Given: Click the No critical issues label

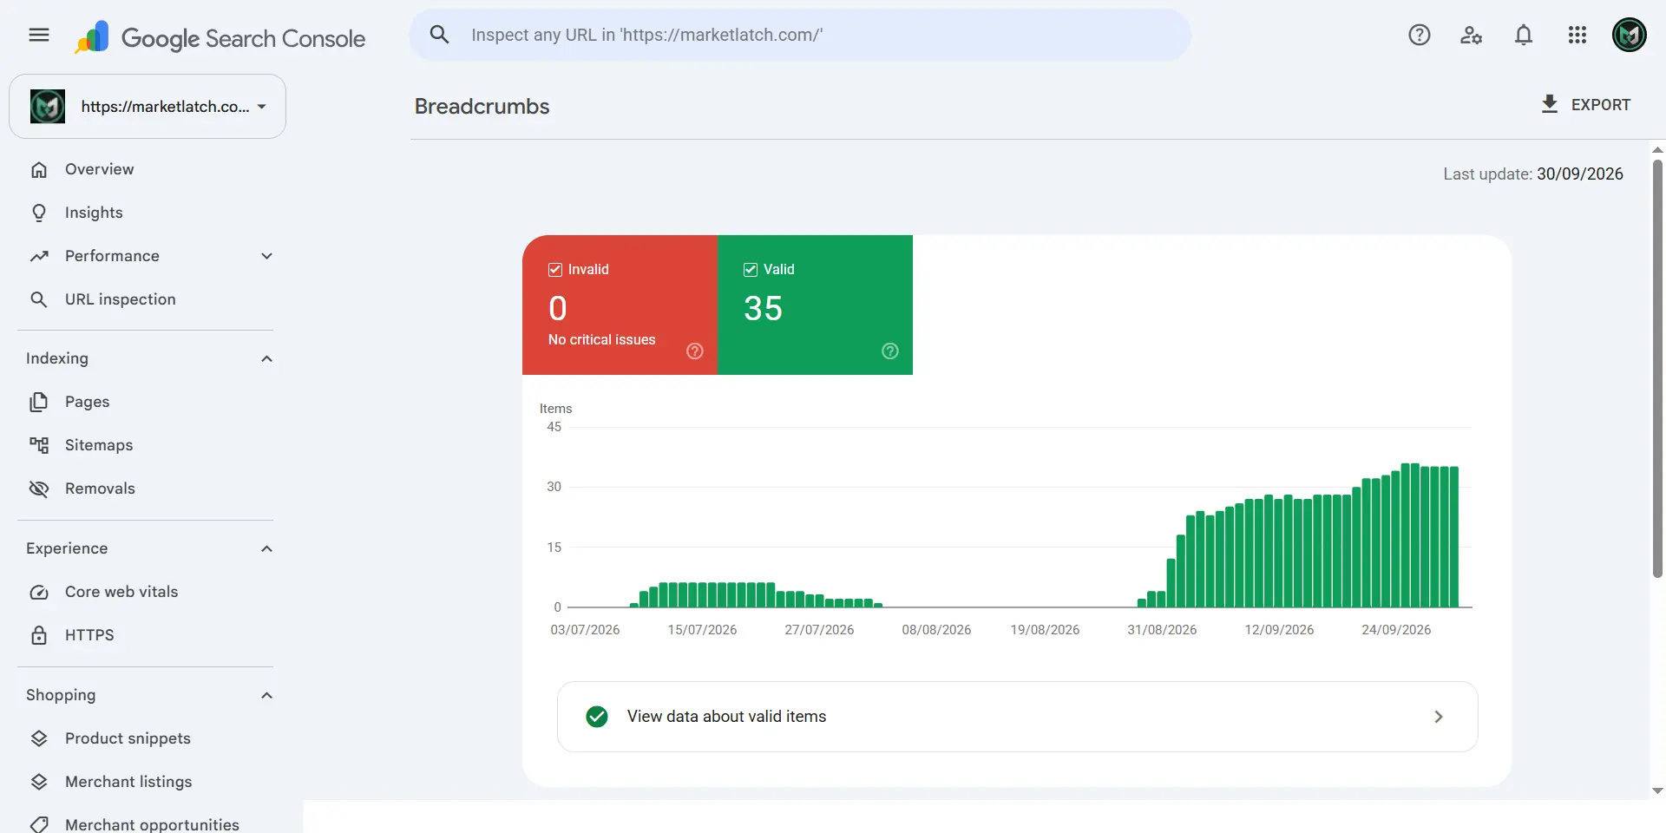Looking at the screenshot, I should coord(601,339).
